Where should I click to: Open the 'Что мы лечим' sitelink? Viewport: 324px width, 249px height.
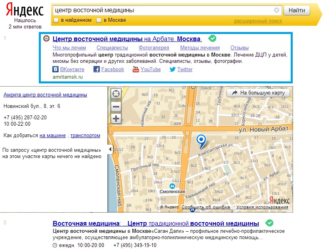(69, 47)
